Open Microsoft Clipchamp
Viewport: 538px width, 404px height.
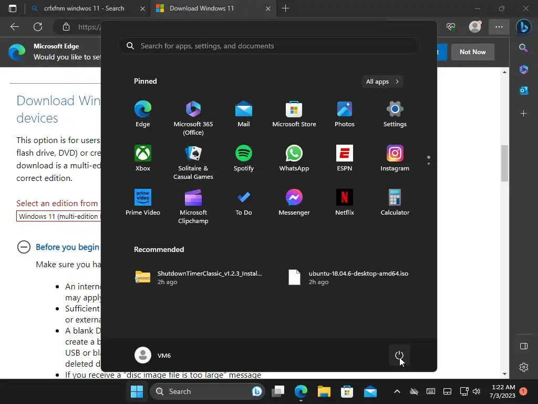(x=193, y=207)
